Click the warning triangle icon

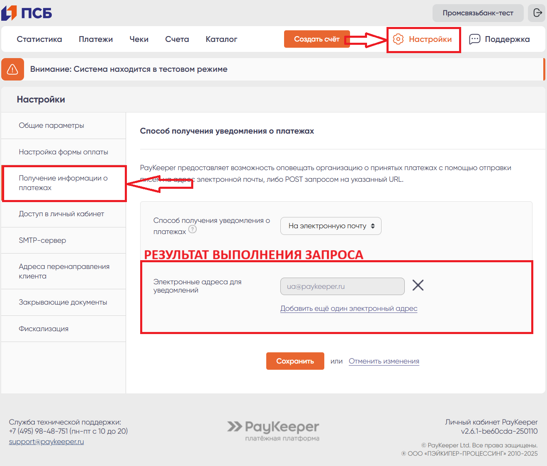pyautogui.click(x=12, y=69)
